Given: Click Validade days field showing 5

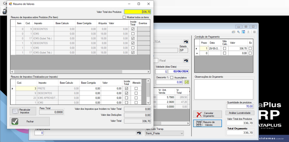Looking at the screenshot, I should (161, 71).
